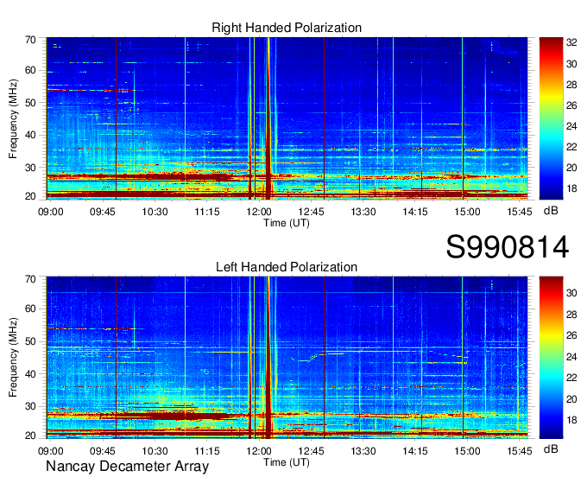Select the S990814 observation label
The height and width of the screenshot is (477, 587).
coord(508,247)
